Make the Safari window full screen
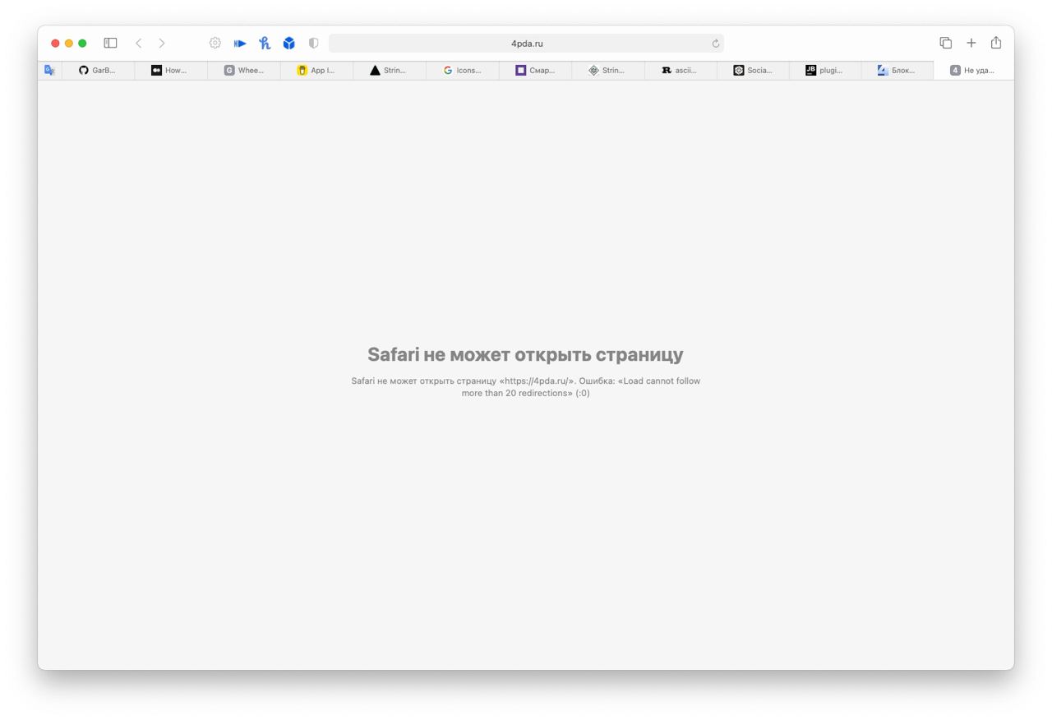This screenshot has width=1052, height=720. point(82,43)
